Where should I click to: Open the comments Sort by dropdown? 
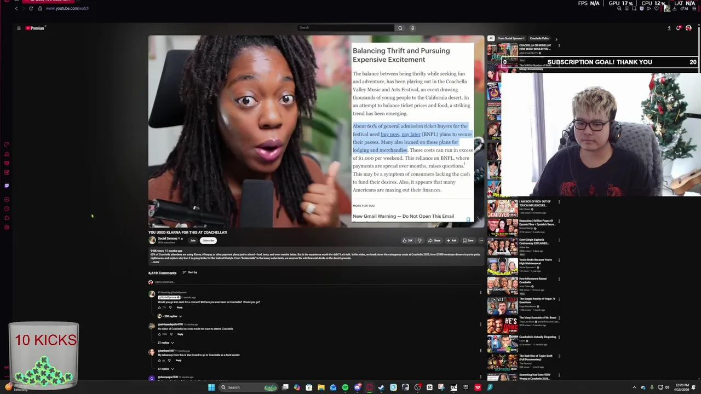(190, 273)
